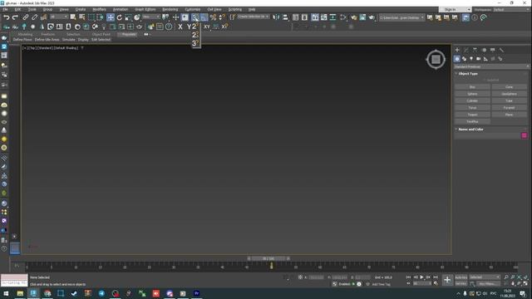
Task: Switch to the Freeform ribbon tab
Action: click(48, 35)
